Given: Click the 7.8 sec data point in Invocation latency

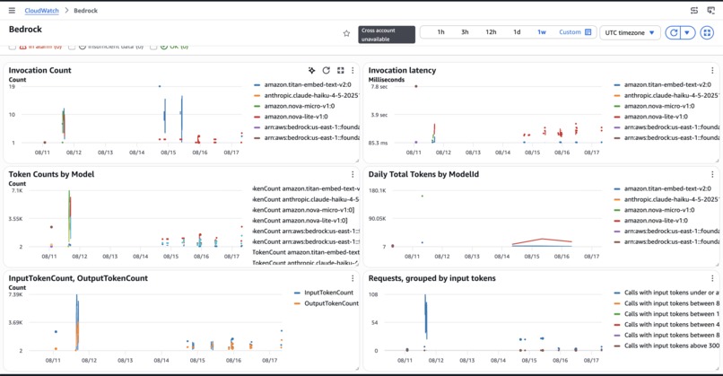Looking at the screenshot, I should pos(416,86).
